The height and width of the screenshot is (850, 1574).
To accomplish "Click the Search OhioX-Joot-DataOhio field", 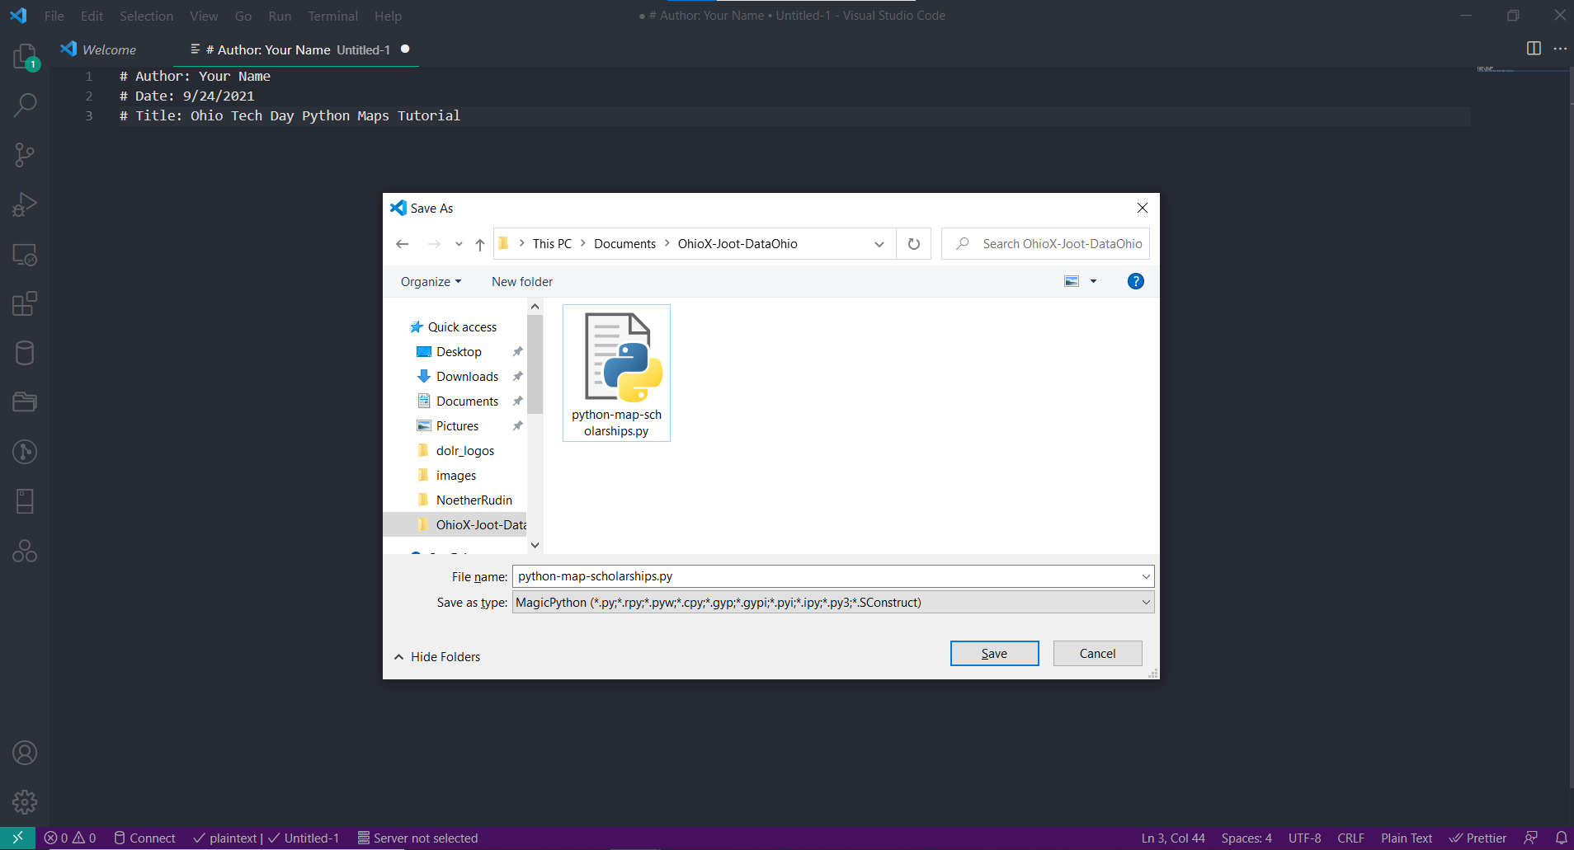I will [x=1045, y=244].
